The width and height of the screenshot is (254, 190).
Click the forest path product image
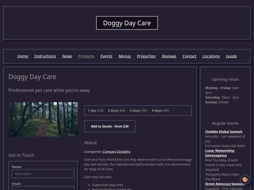tap(43, 120)
